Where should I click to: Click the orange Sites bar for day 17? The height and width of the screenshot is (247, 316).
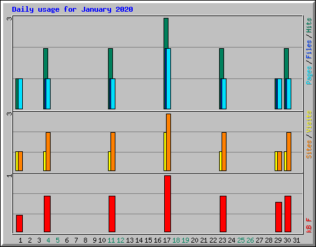pos(168,142)
